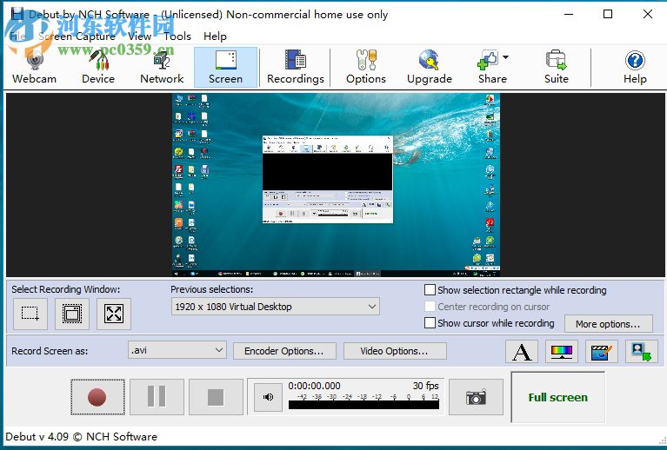667x450 pixels.
Task: Click the Encoder Options... button
Action: pos(284,351)
